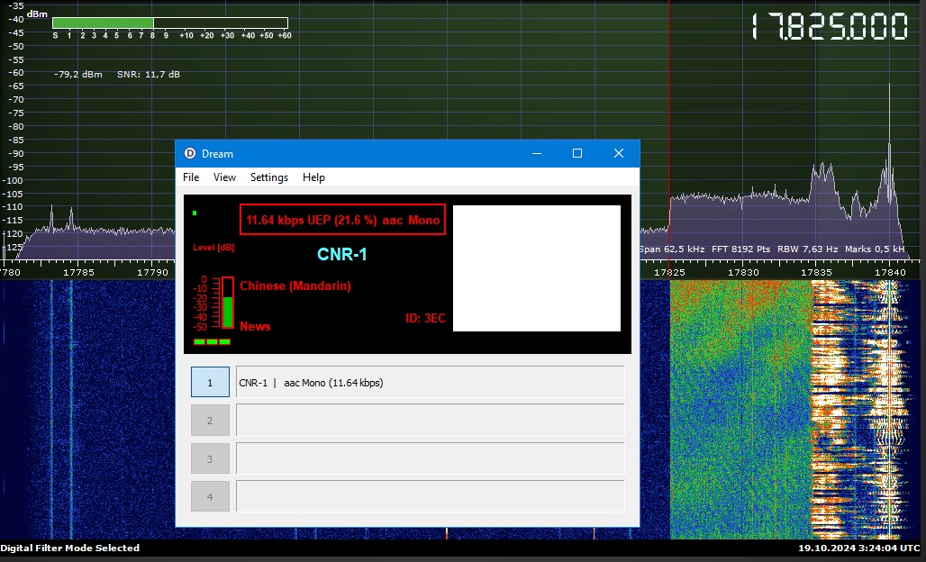Screen dimensions: 926x562
Task: Click the 17840 frequency axis label
Action: [x=890, y=272]
